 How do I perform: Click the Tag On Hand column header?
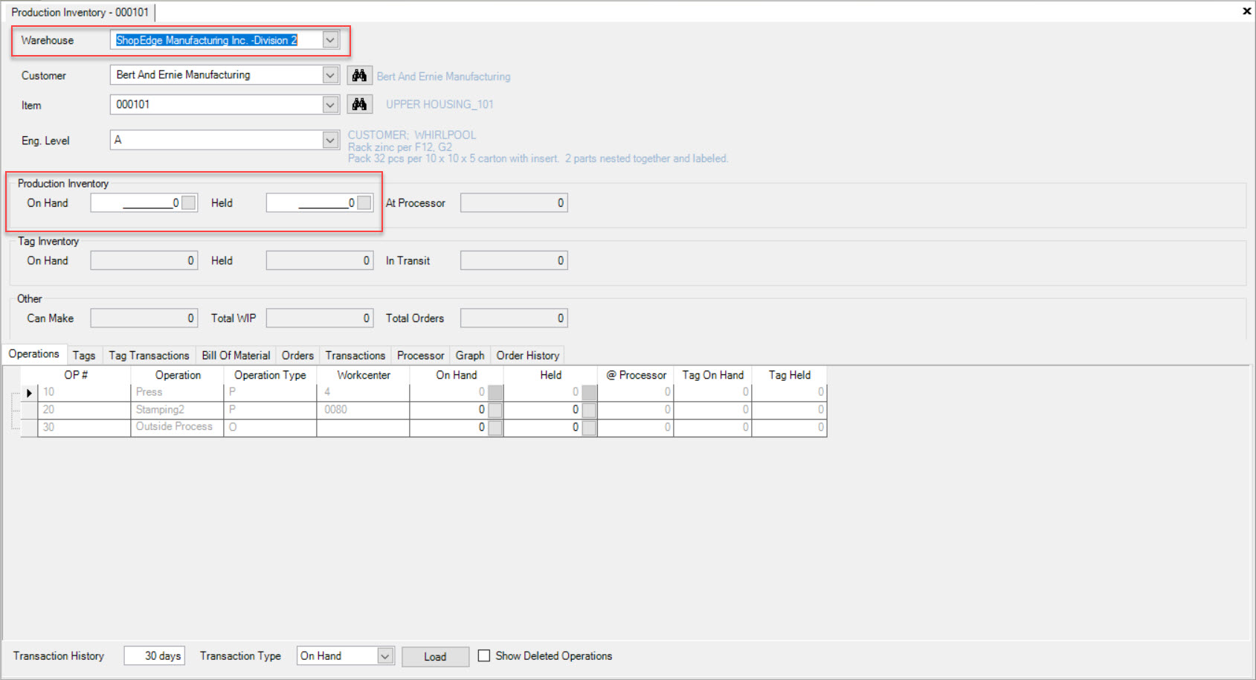pyautogui.click(x=713, y=375)
